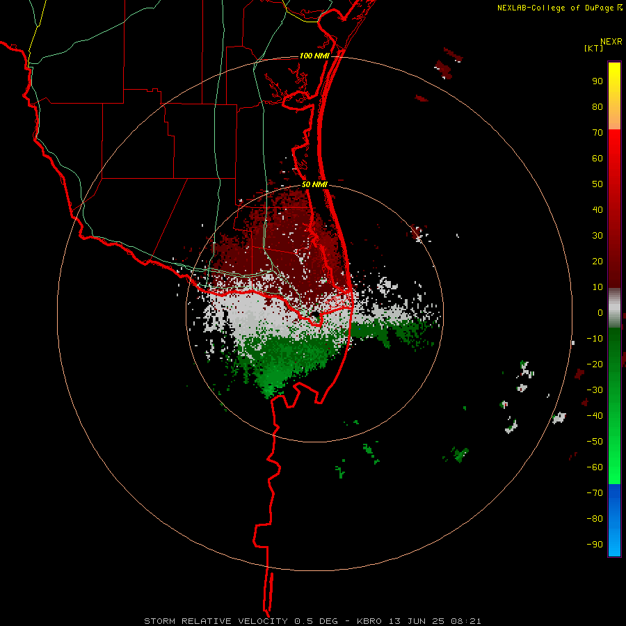Click the 80 value on velocity scale
Screen dimensions: 626x626
click(597, 106)
